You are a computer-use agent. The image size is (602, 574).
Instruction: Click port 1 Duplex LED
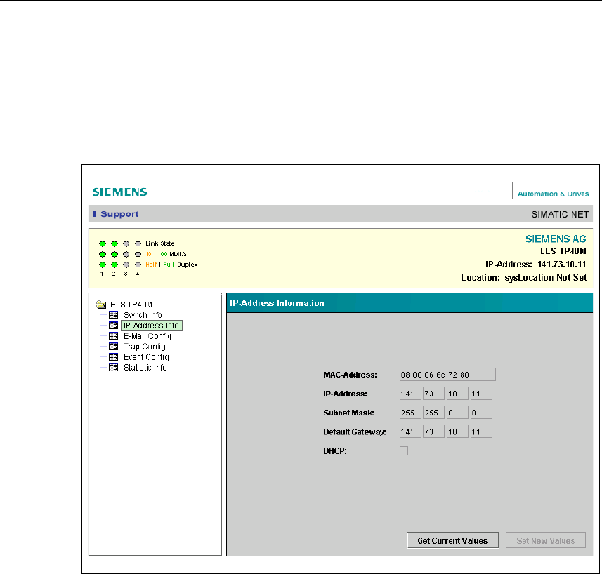point(103,265)
